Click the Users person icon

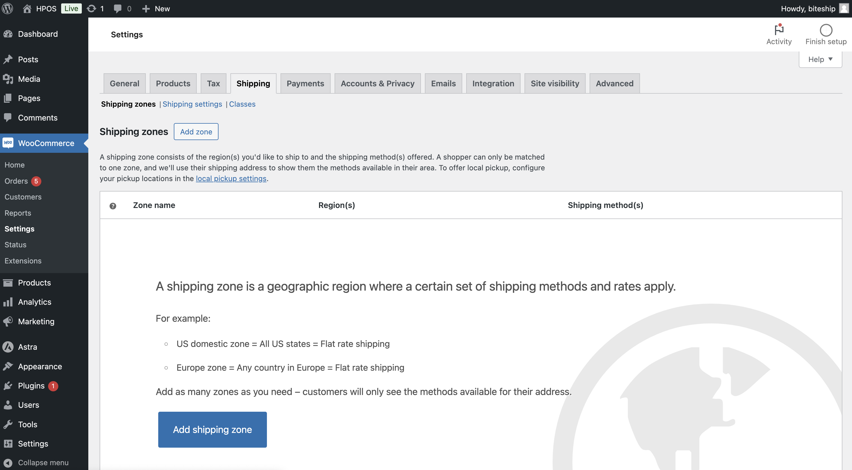pyautogui.click(x=8, y=405)
